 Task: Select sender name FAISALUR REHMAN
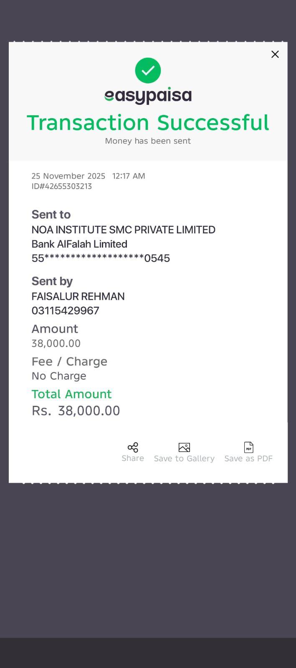pyautogui.click(x=78, y=296)
